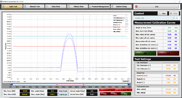The width and height of the screenshot is (182, 98).
Task: Click Max. safety legend line icon
Action: pos(127,29)
